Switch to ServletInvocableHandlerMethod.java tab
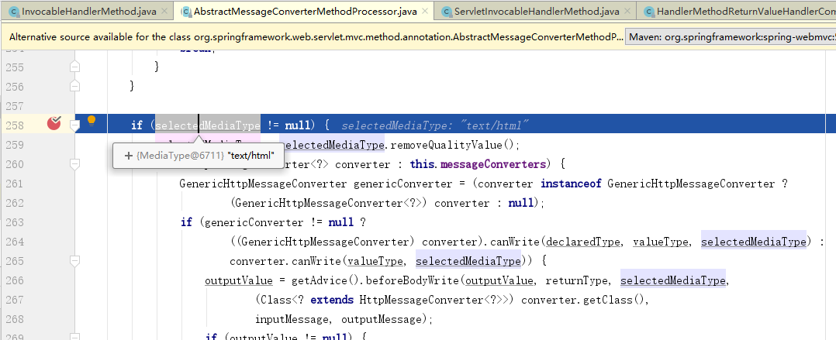The width and height of the screenshot is (836, 340). (536, 12)
